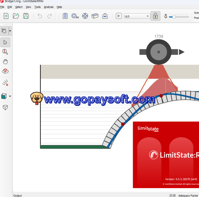Click the masonry block materials icon
Image resolution: width=199 pixels, height=197 pixels.
[x=95, y=16]
